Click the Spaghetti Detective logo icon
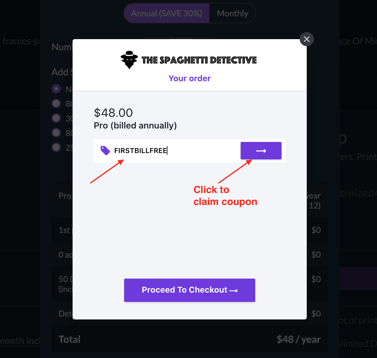The height and width of the screenshot is (358, 377). [x=129, y=60]
